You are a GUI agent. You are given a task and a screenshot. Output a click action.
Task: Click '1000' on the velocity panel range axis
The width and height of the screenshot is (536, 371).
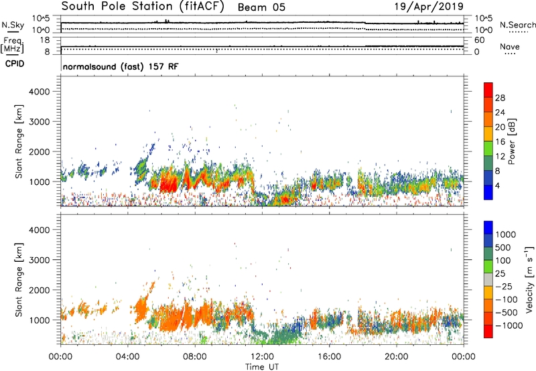(x=39, y=320)
